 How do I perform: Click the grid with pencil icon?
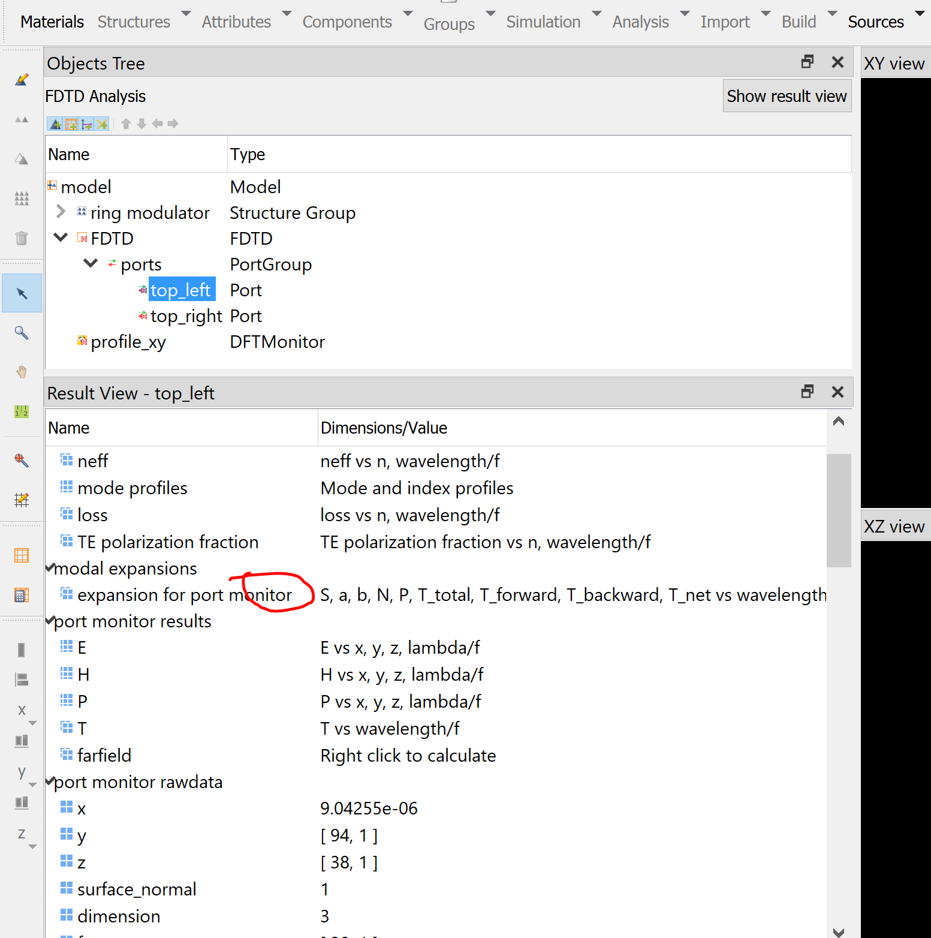pyautogui.click(x=22, y=500)
